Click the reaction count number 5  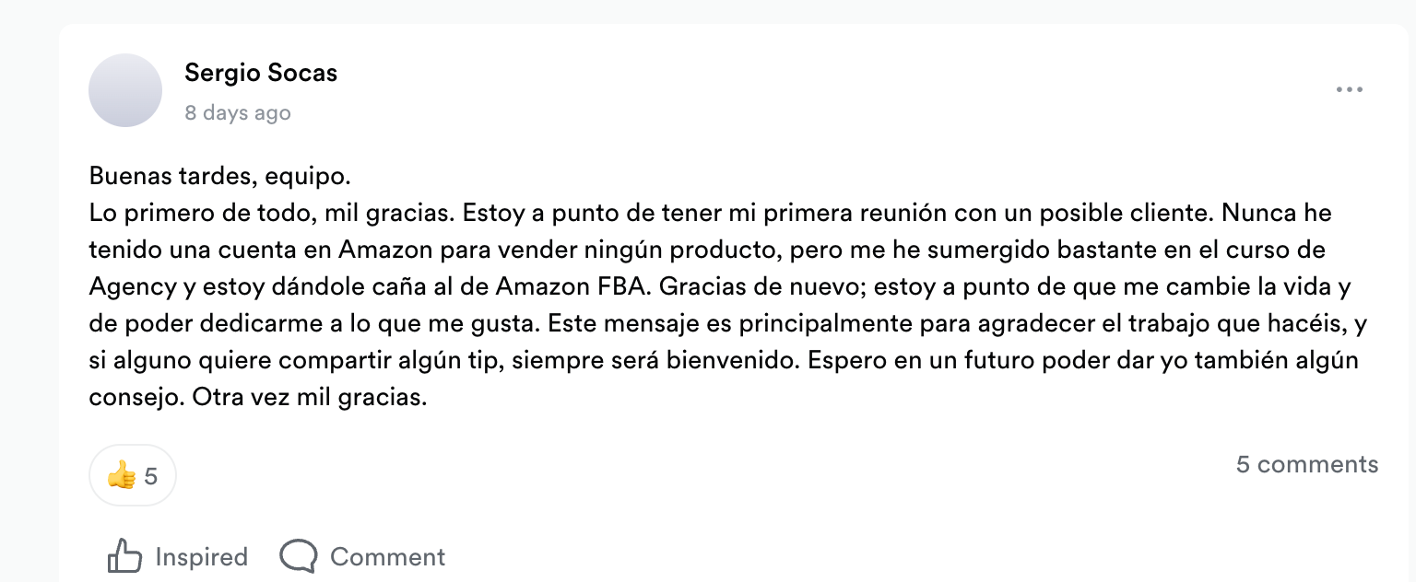tap(151, 476)
